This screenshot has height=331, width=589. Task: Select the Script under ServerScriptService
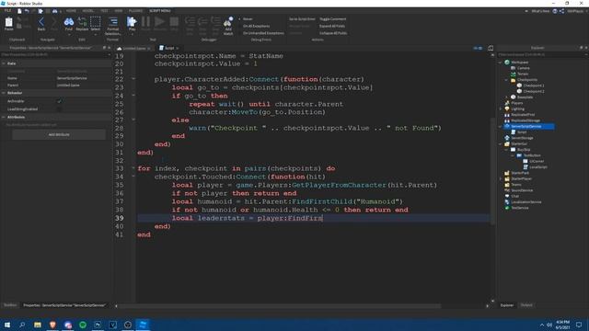[522, 132]
